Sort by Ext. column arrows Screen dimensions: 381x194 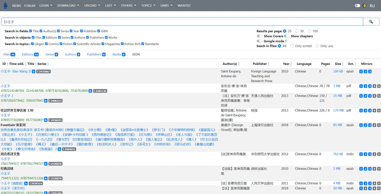(x=356, y=64)
